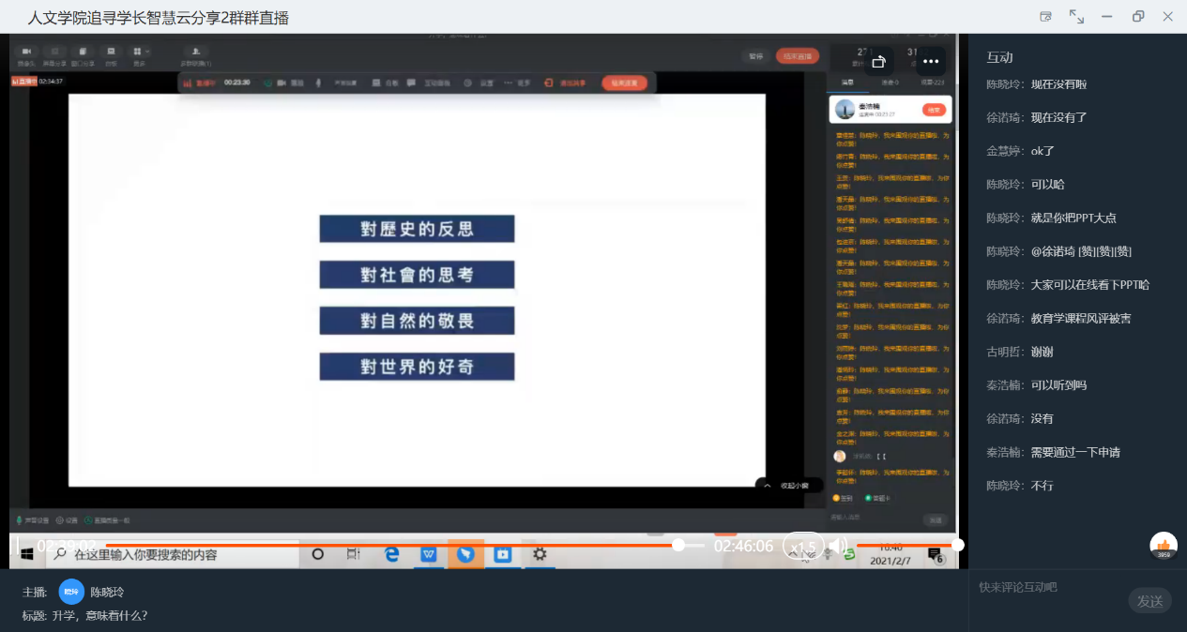The image size is (1187, 632).
Task: Pause the live replay video
Action: [x=15, y=546]
